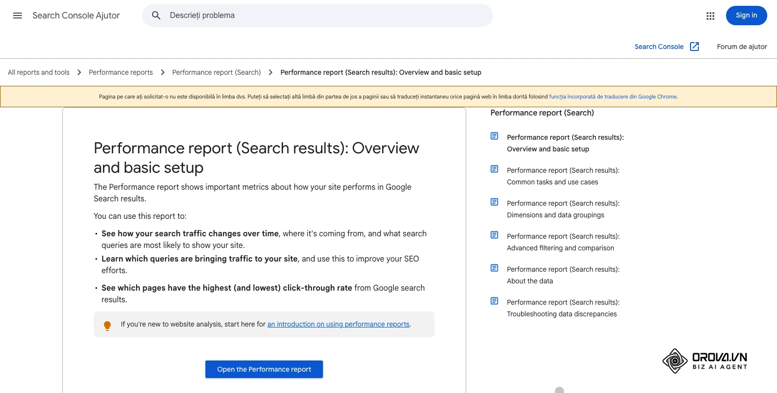Open Advanced filtering and comparison article
Screen dimensions: 777x393
563,242
